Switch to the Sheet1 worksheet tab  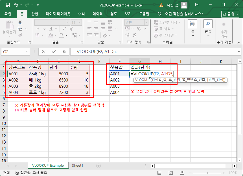click(77, 166)
